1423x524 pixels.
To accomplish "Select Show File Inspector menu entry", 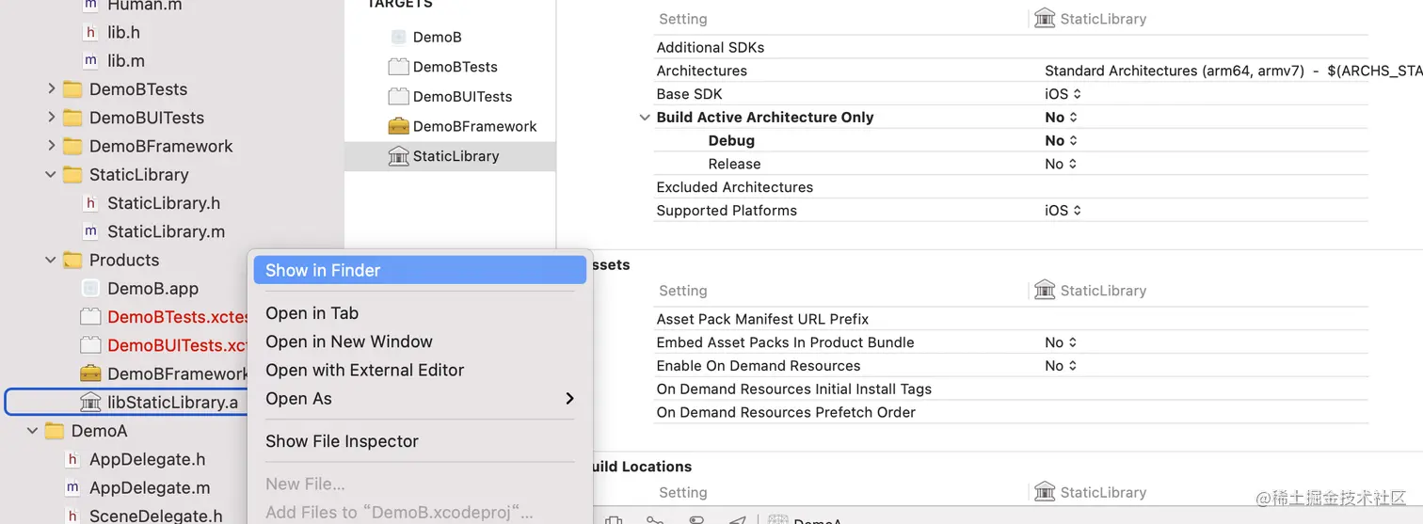I will [x=342, y=441].
